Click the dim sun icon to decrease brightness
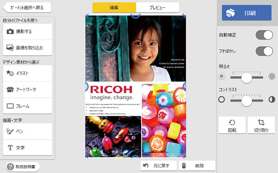Screen dimensions: 278x173 click(221, 76)
